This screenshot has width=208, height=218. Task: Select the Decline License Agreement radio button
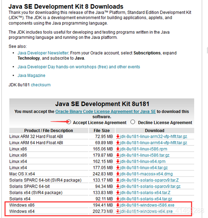[x=133, y=122]
